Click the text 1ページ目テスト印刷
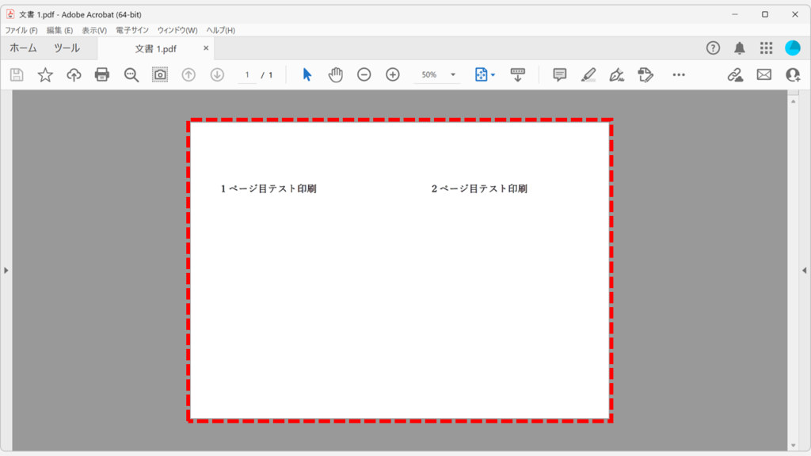The height and width of the screenshot is (456, 811). [x=268, y=188]
